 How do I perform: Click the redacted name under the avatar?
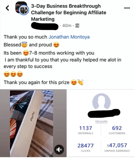pyautogui.click(x=104, y=113)
